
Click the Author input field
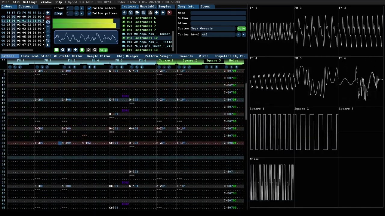coord(218,18)
